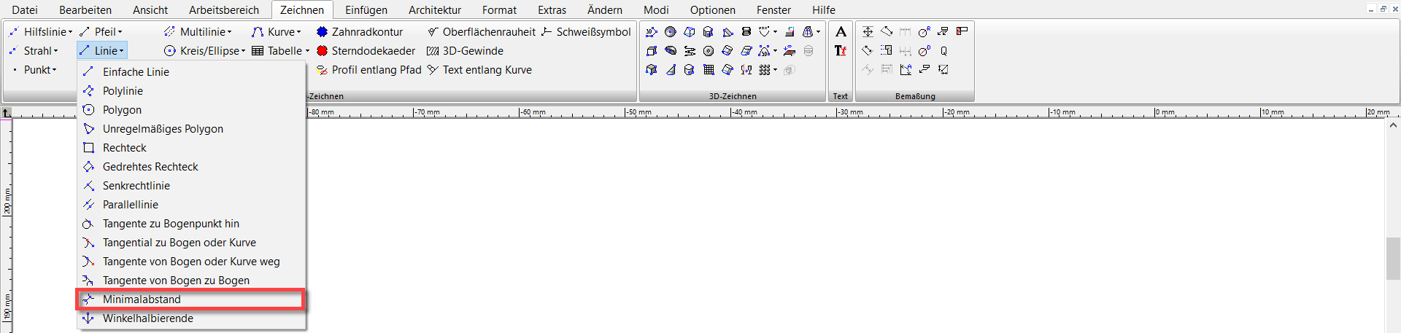Open the 3D dot array dropdown arrow

pyautogui.click(x=775, y=70)
